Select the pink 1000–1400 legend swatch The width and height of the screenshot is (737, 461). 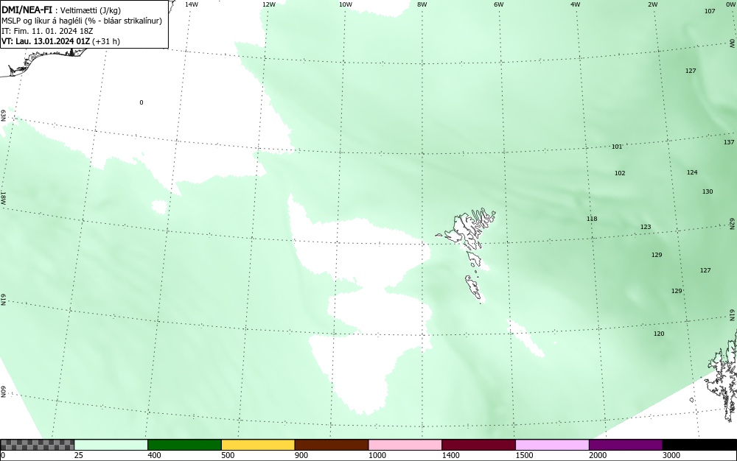point(405,445)
